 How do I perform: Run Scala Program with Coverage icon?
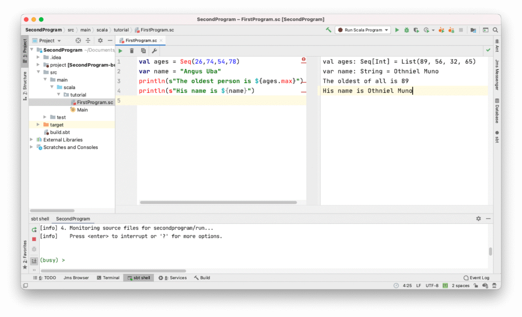(x=416, y=30)
